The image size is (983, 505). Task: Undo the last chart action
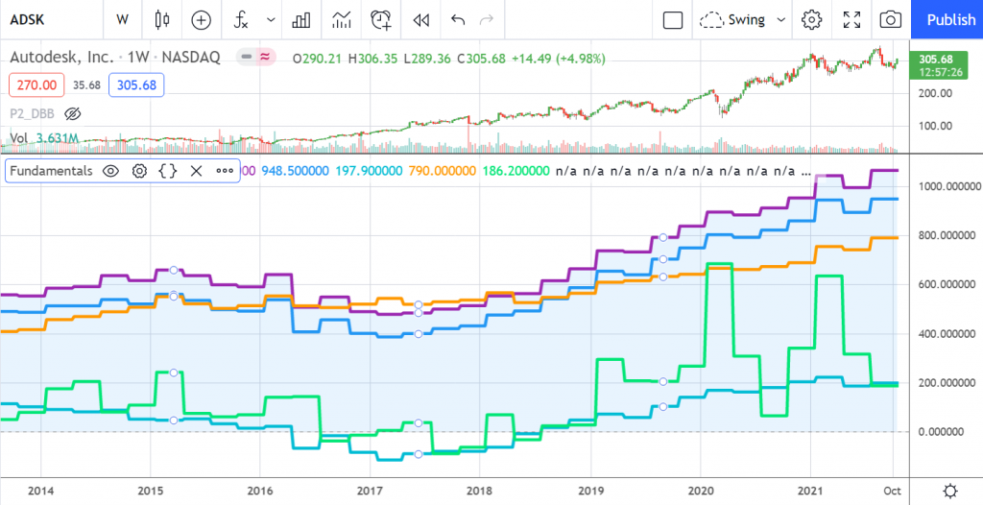click(458, 19)
